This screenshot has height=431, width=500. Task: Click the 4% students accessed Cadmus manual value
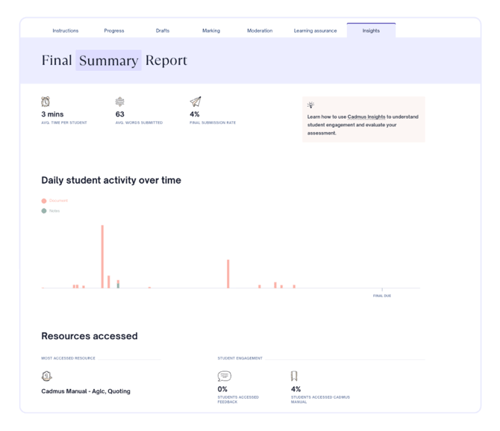tap(296, 389)
